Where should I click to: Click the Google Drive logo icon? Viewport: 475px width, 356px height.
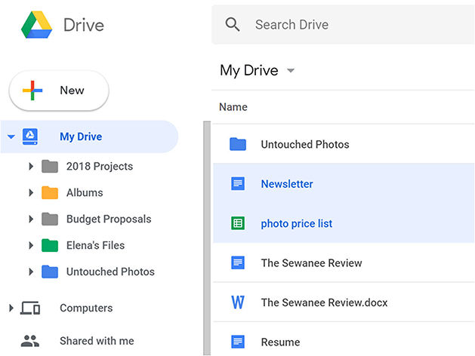pos(36,24)
